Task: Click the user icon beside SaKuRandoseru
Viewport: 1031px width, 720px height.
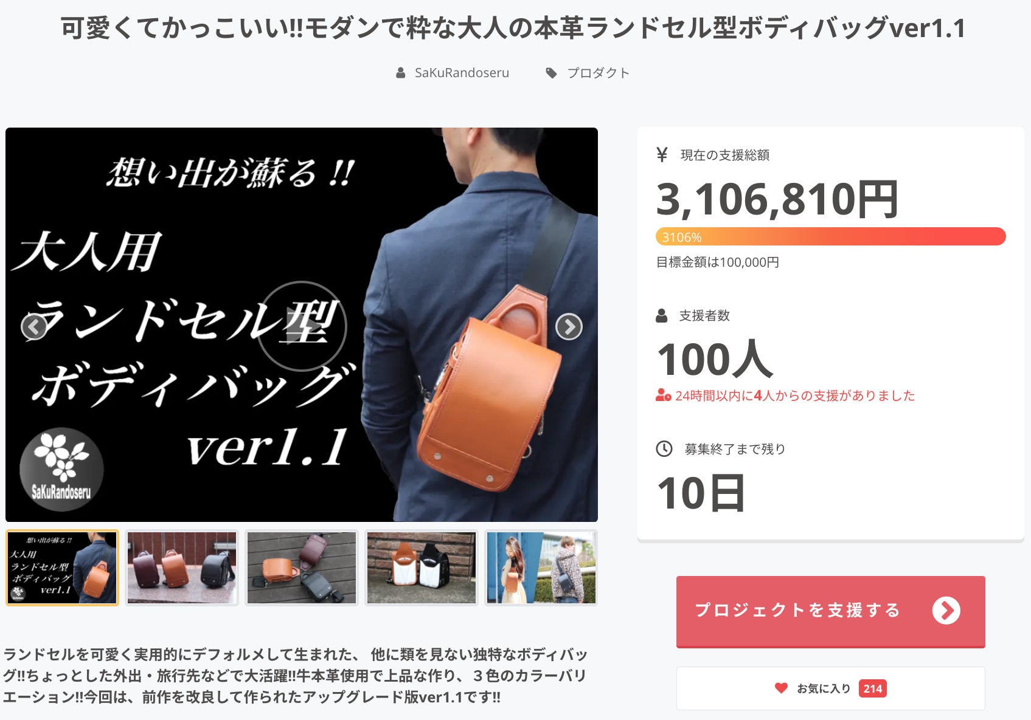Action: point(401,73)
